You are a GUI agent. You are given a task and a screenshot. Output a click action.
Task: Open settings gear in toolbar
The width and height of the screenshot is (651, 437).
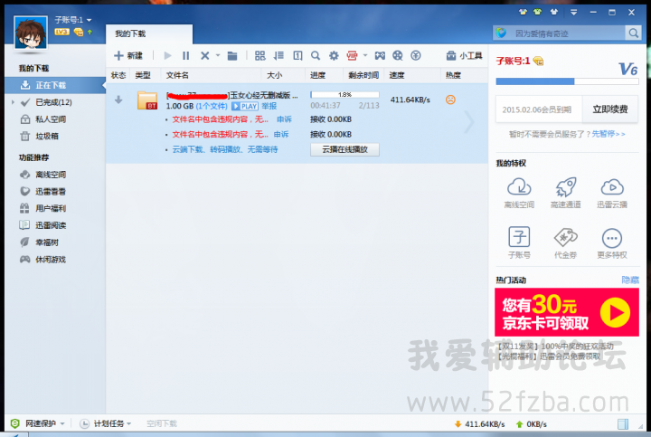click(334, 56)
